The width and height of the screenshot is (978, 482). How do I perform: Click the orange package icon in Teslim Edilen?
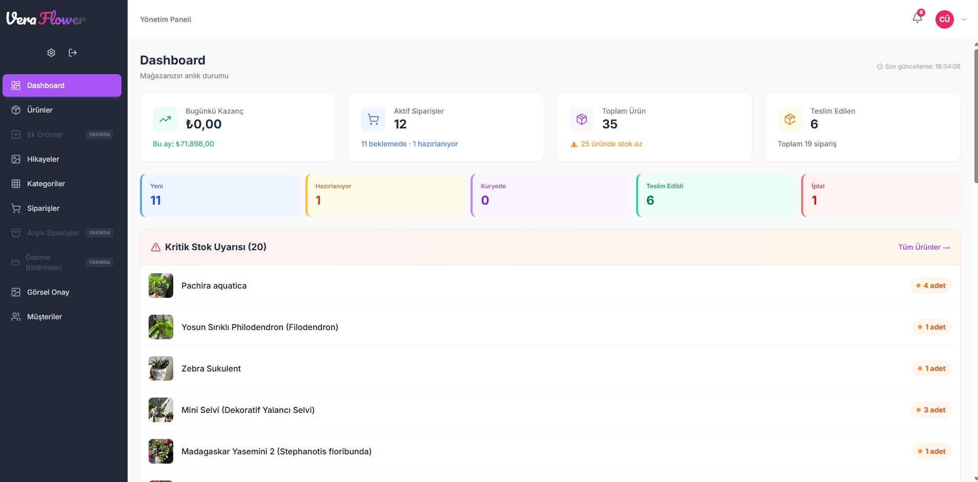pyautogui.click(x=789, y=119)
